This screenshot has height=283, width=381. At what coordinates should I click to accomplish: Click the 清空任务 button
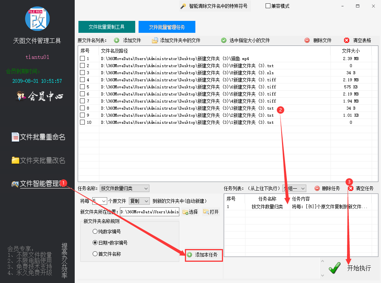coord(361,188)
